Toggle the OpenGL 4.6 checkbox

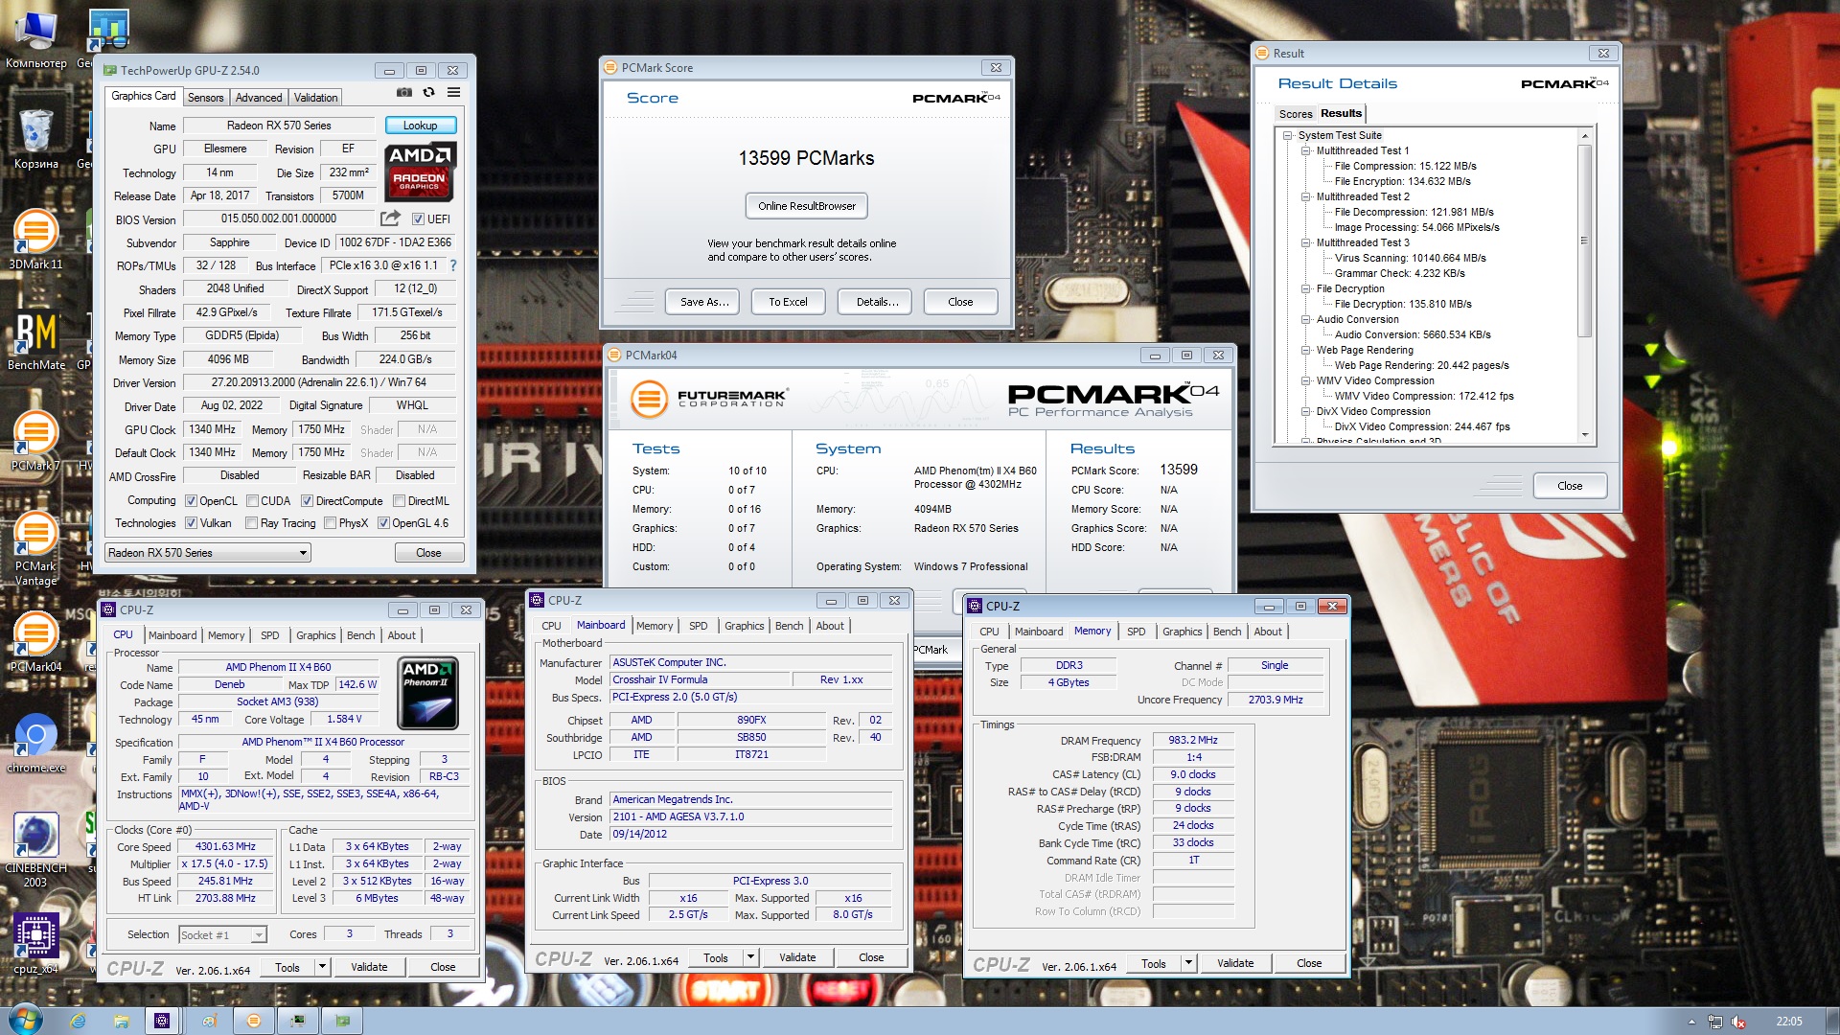click(383, 523)
